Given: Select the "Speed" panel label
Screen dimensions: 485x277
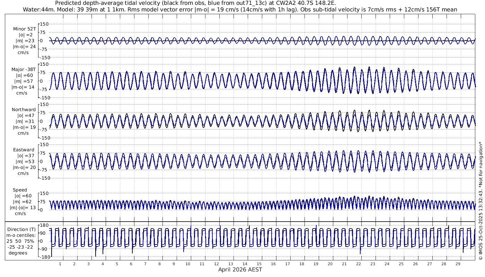Looking at the screenshot, I should pyautogui.click(x=20, y=190).
